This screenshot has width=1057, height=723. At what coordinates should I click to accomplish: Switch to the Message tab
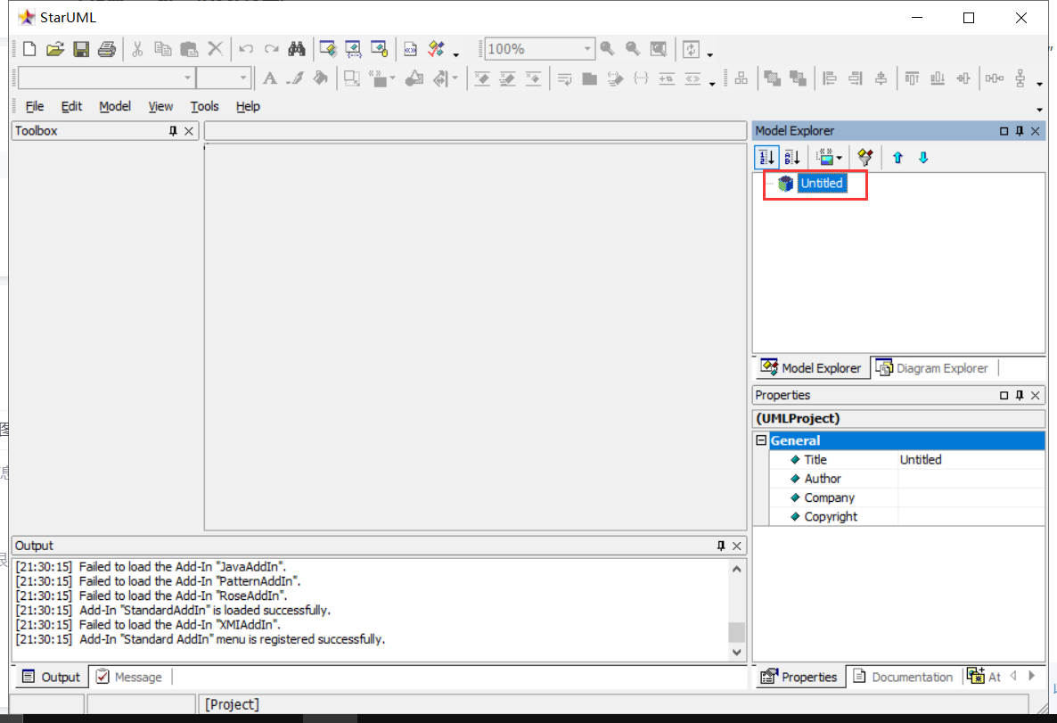tap(129, 678)
